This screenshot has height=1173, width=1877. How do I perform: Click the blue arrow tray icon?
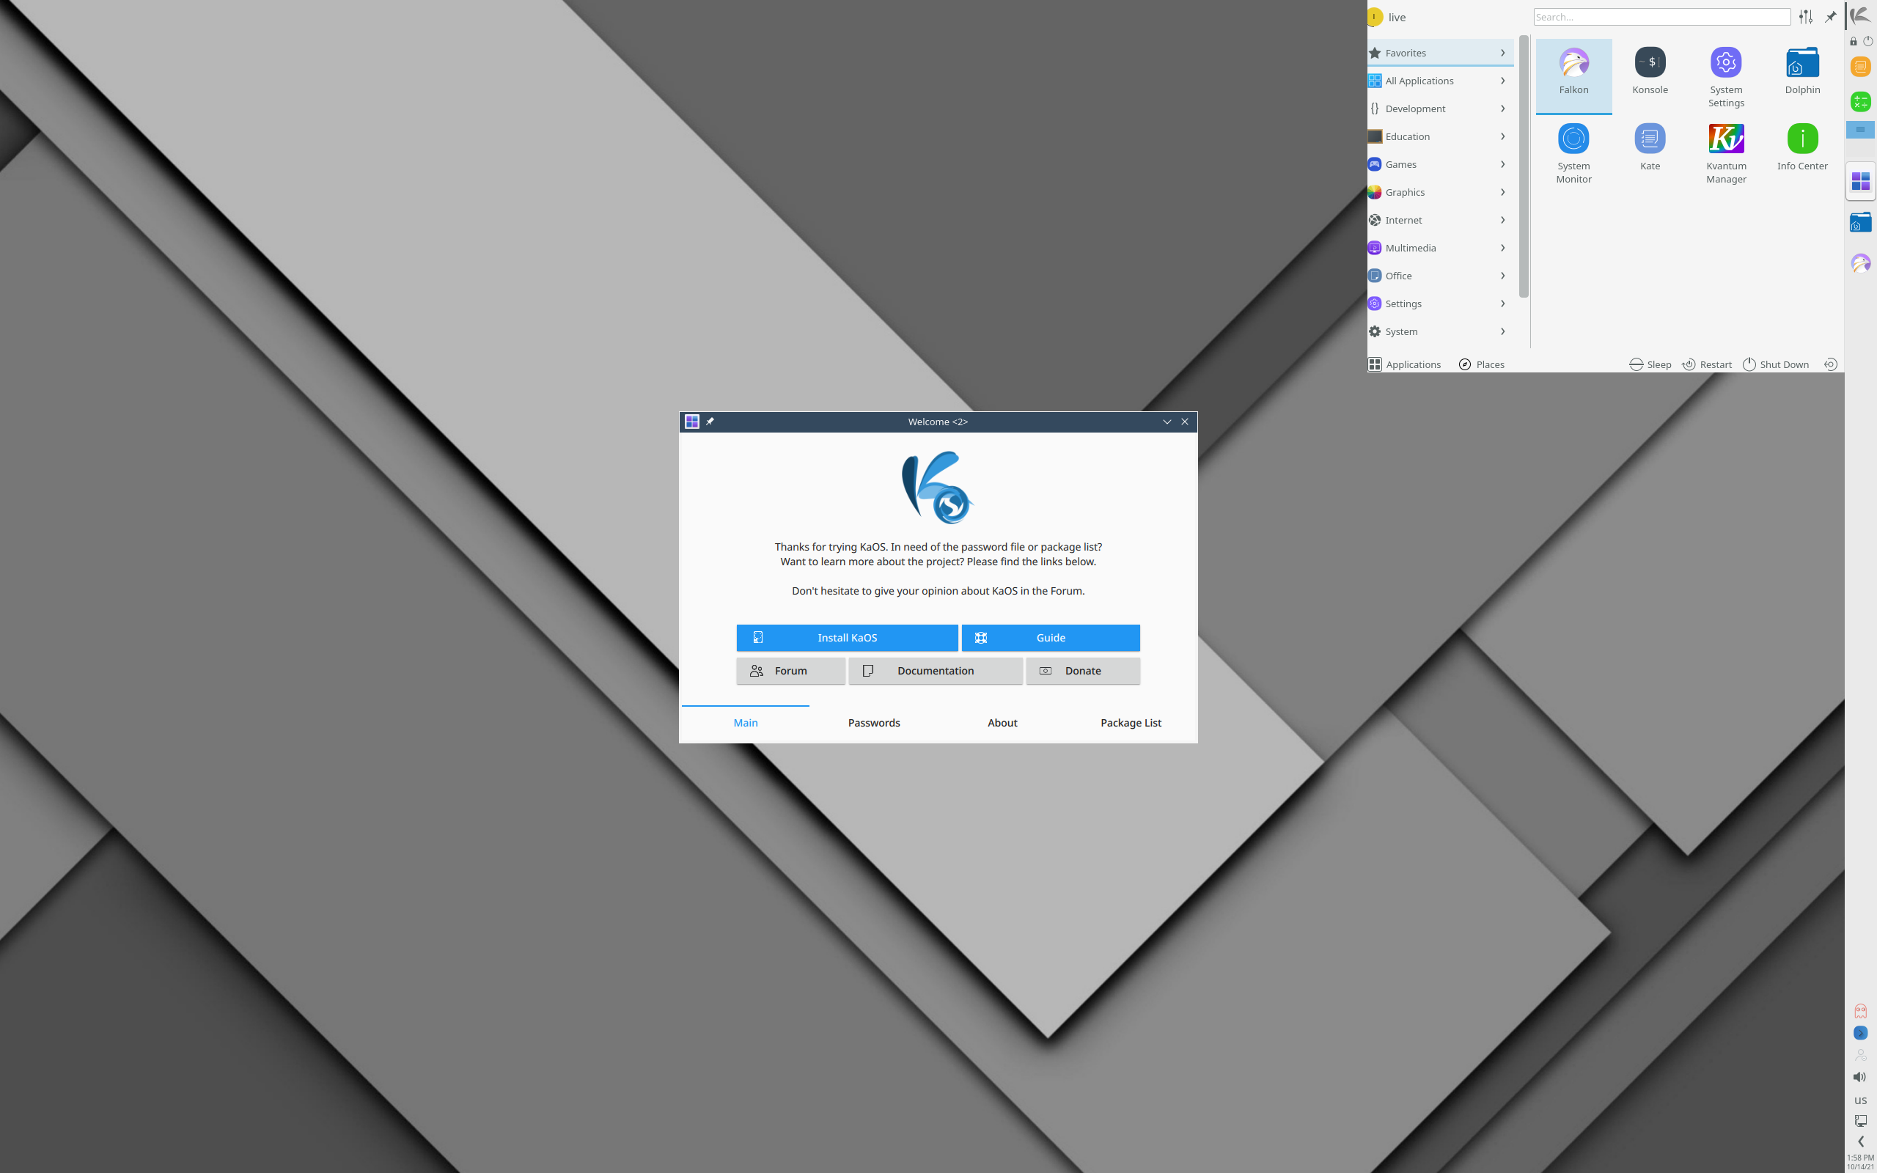[1860, 1032]
